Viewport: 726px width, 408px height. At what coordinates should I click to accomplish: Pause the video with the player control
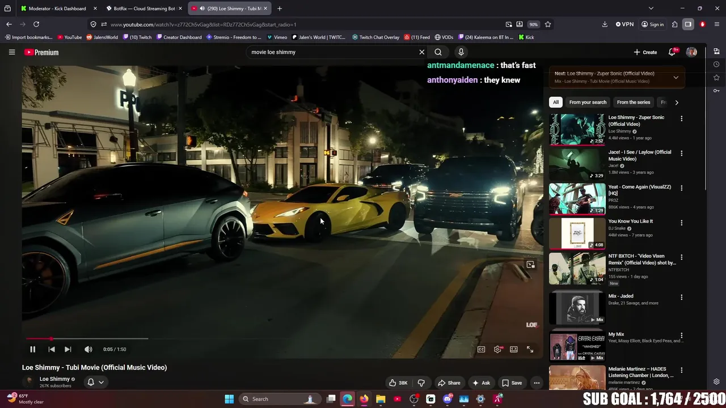(x=32, y=349)
